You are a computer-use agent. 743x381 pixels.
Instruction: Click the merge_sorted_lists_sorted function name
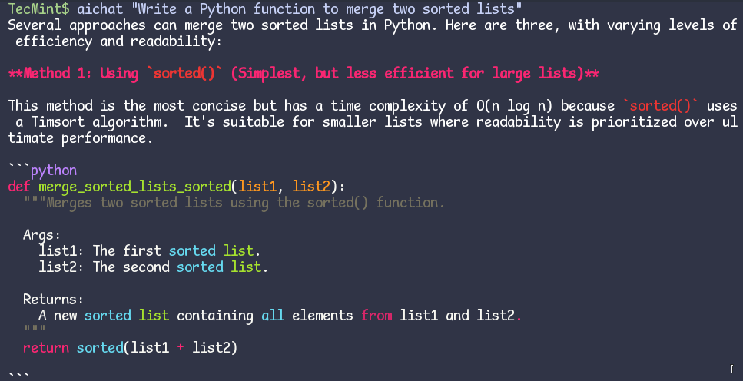point(134,187)
